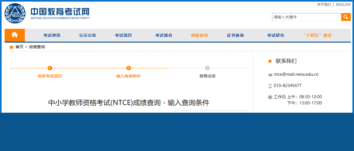Click the 中小学教师资格考试(NTCE)成绩查询 heading

[129, 103]
